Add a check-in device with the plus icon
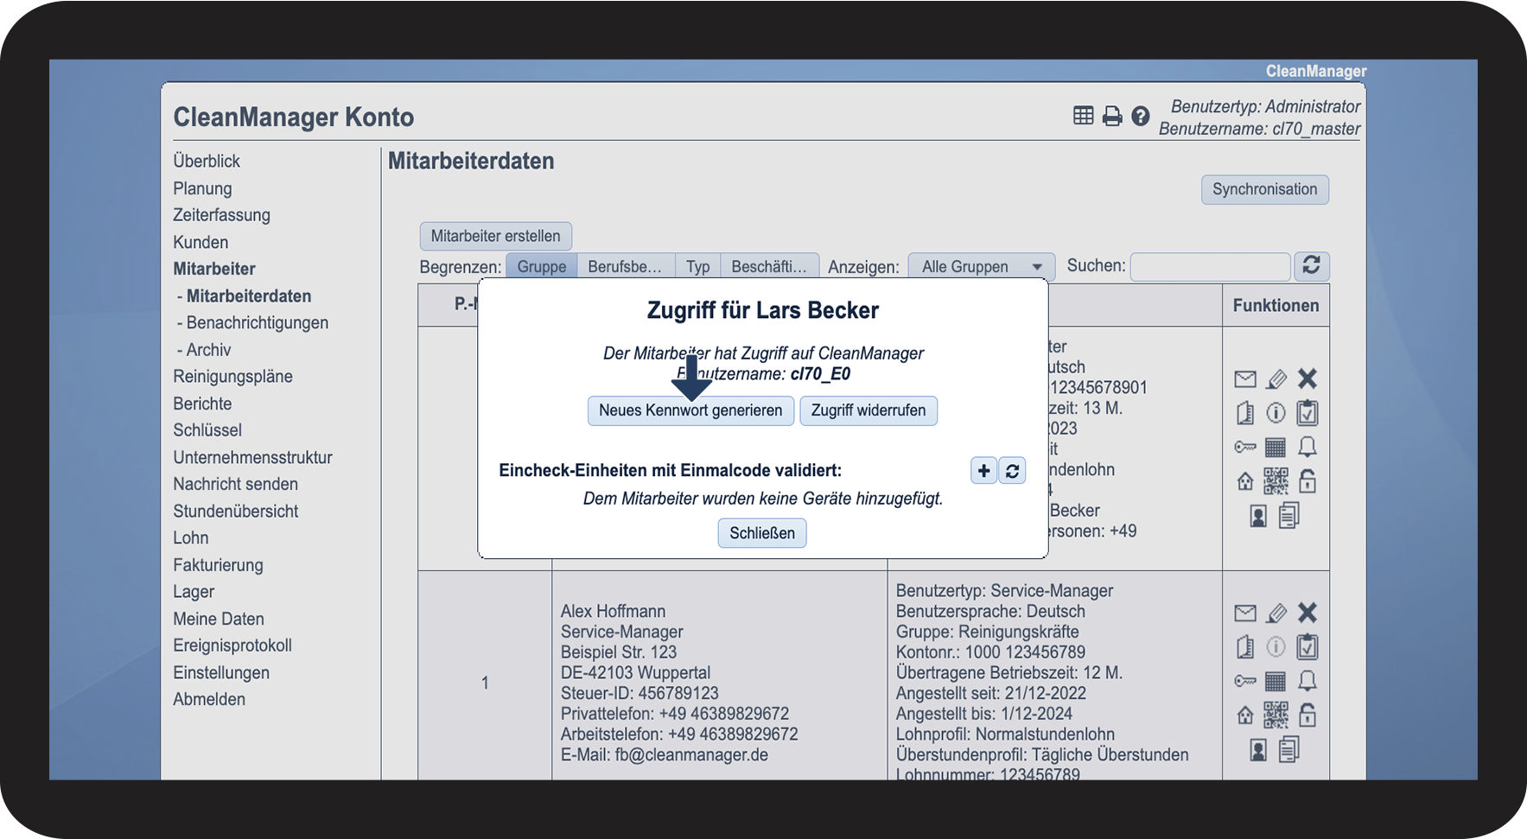 pyautogui.click(x=983, y=470)
